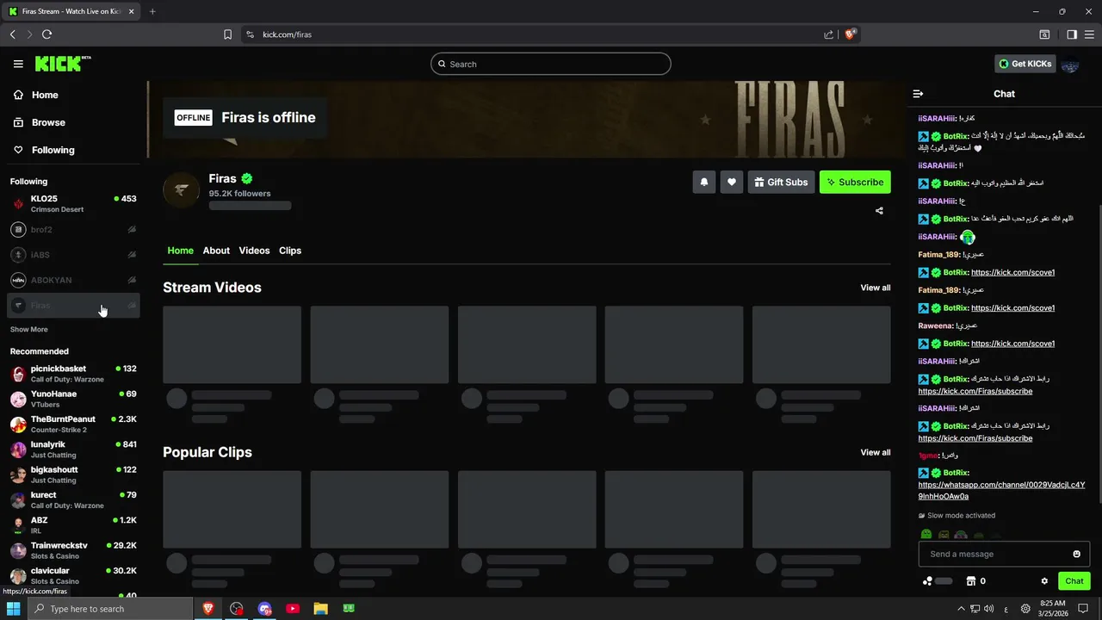The image size is (1102, 620).
Task: Click the Get KICKs button
Action: (x=1025, y=64)
